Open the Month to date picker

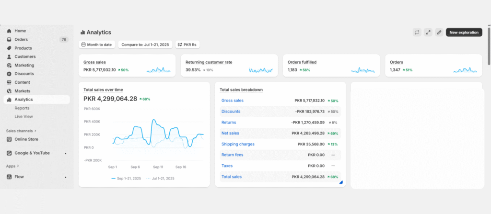(x=97, y=45)
